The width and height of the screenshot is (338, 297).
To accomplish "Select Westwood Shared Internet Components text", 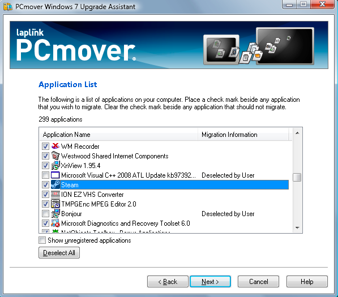I will pyautogui.click(x=115, y=156).
